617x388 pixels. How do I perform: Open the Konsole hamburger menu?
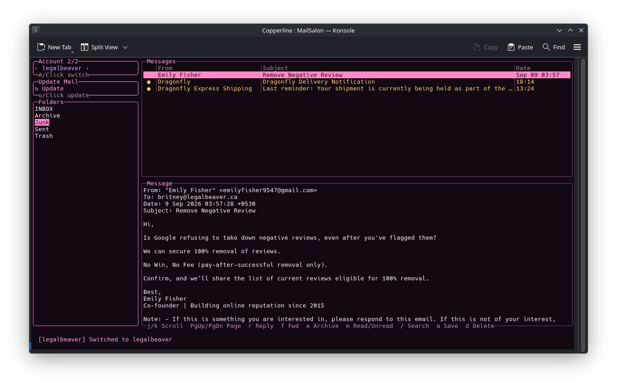tap(577, 47)
